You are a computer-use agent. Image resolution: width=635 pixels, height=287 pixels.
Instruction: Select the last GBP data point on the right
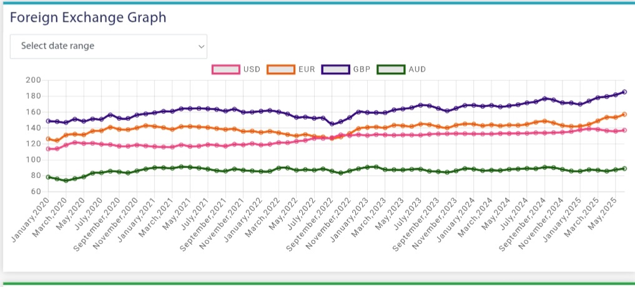tap(624, 92)
